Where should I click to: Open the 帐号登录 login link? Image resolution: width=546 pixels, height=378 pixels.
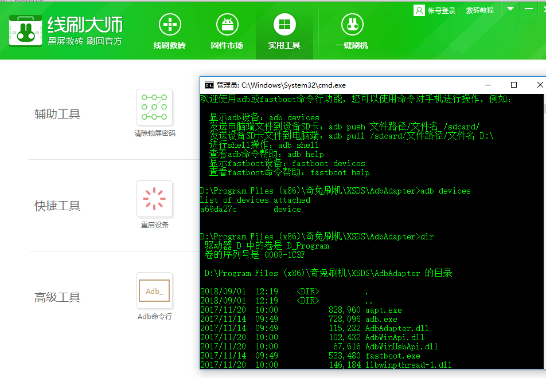442,10
